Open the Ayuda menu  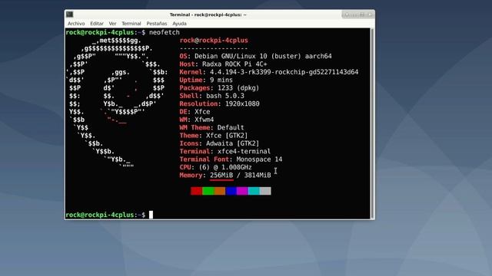(179, 24)
